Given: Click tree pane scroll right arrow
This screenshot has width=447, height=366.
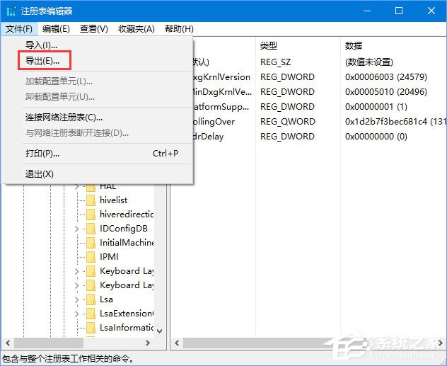Looking at the screenshot, I should click(x=147, y=343).
